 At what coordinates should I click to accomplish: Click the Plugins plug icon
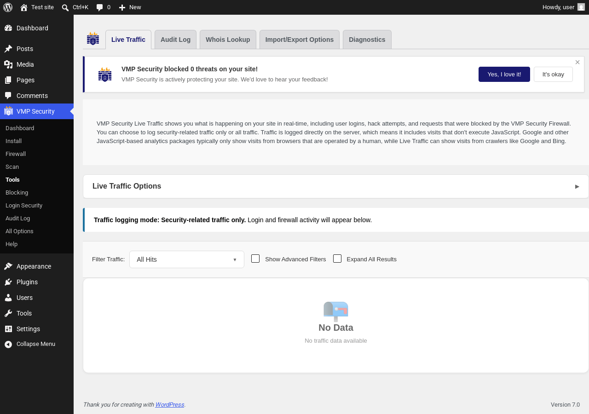click(8, 282)
